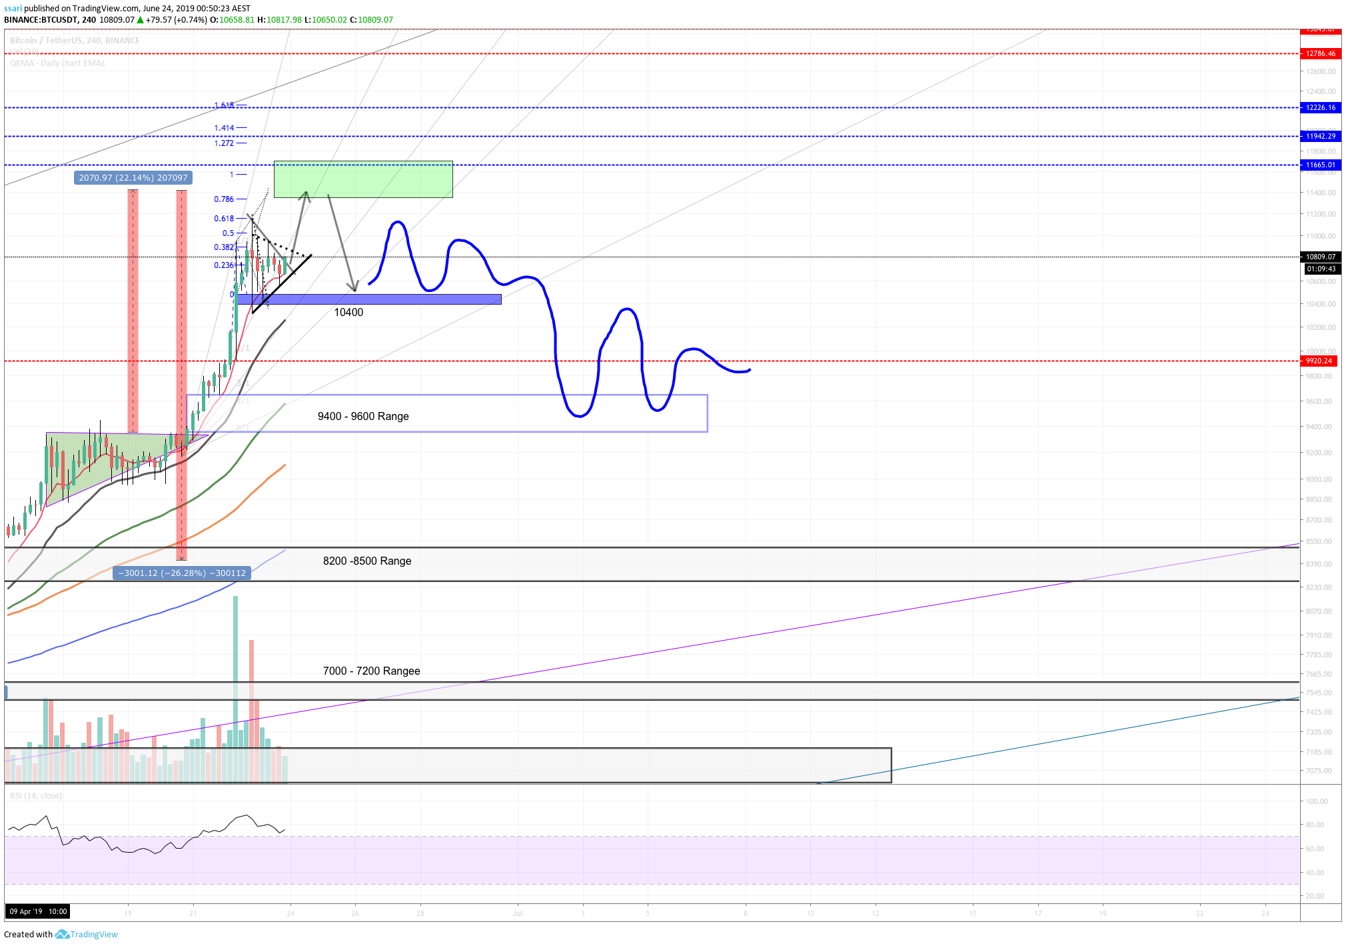Image resolution: width=1346 pixels, height=946 pixels.
Task: Select the blue 10400 support rectangle
Action: click(368, 299)
